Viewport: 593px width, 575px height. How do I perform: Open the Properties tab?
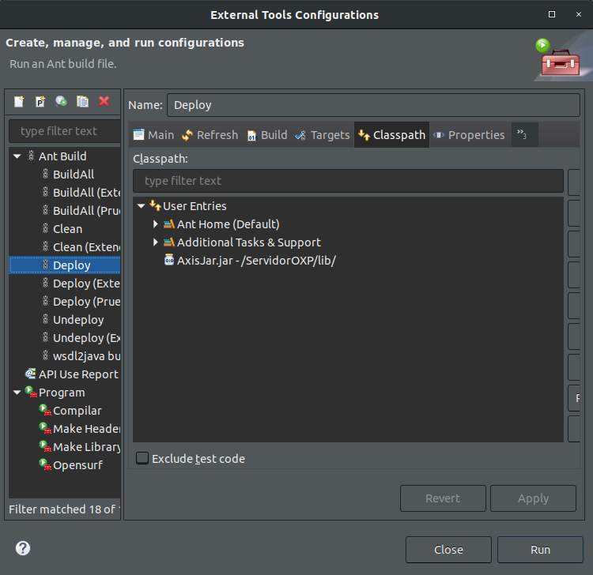pyautogui.click(x=469, y=135)
